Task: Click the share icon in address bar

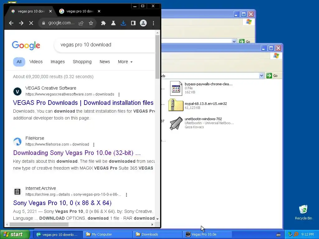Action: coord(81,23)
